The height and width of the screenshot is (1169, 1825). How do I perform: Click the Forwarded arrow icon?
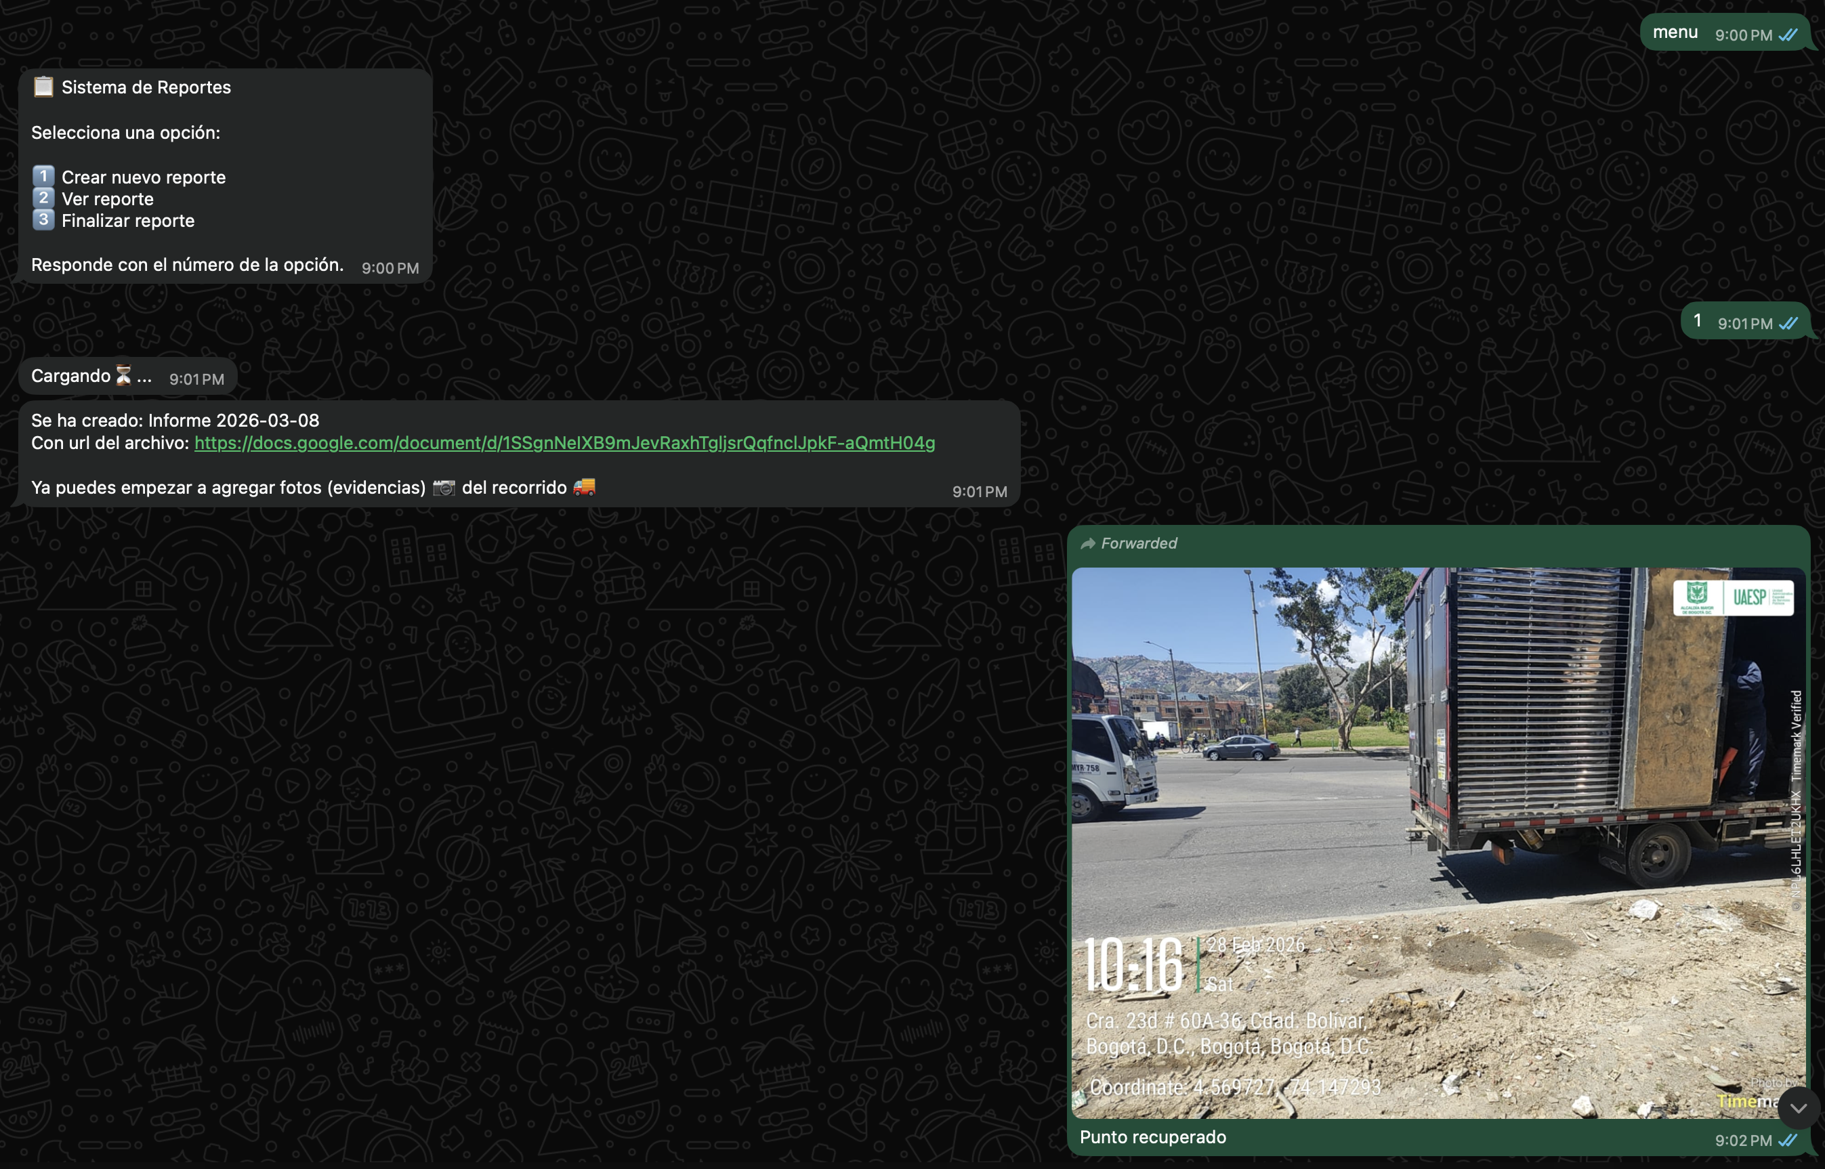[1088, 543]
